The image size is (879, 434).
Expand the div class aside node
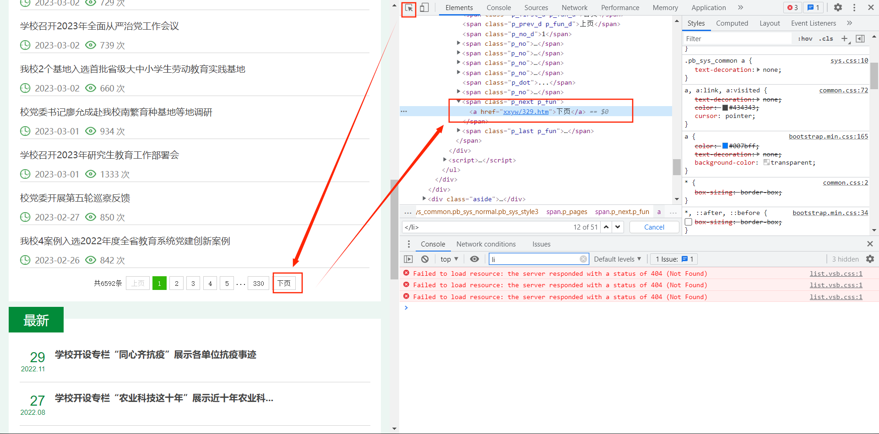point(424,199)
